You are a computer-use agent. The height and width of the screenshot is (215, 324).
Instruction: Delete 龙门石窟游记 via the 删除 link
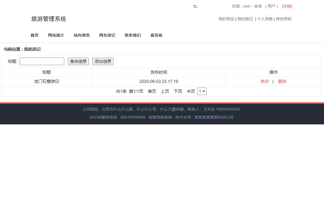point(282,81)
